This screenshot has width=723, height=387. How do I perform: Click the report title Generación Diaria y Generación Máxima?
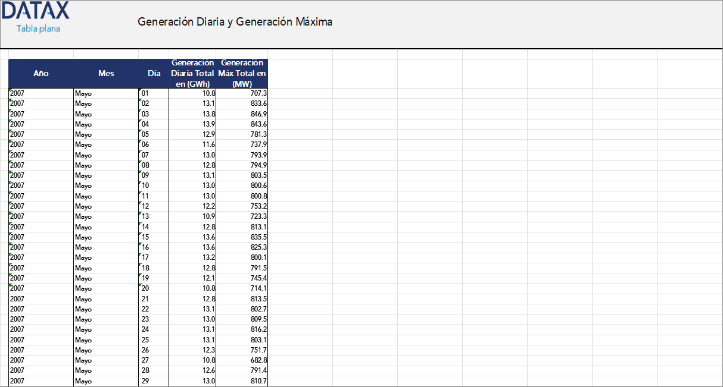pyautogui.click(x=235, y=21)
